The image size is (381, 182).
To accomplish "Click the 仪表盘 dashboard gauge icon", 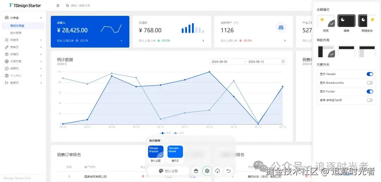I will (7, 18).
